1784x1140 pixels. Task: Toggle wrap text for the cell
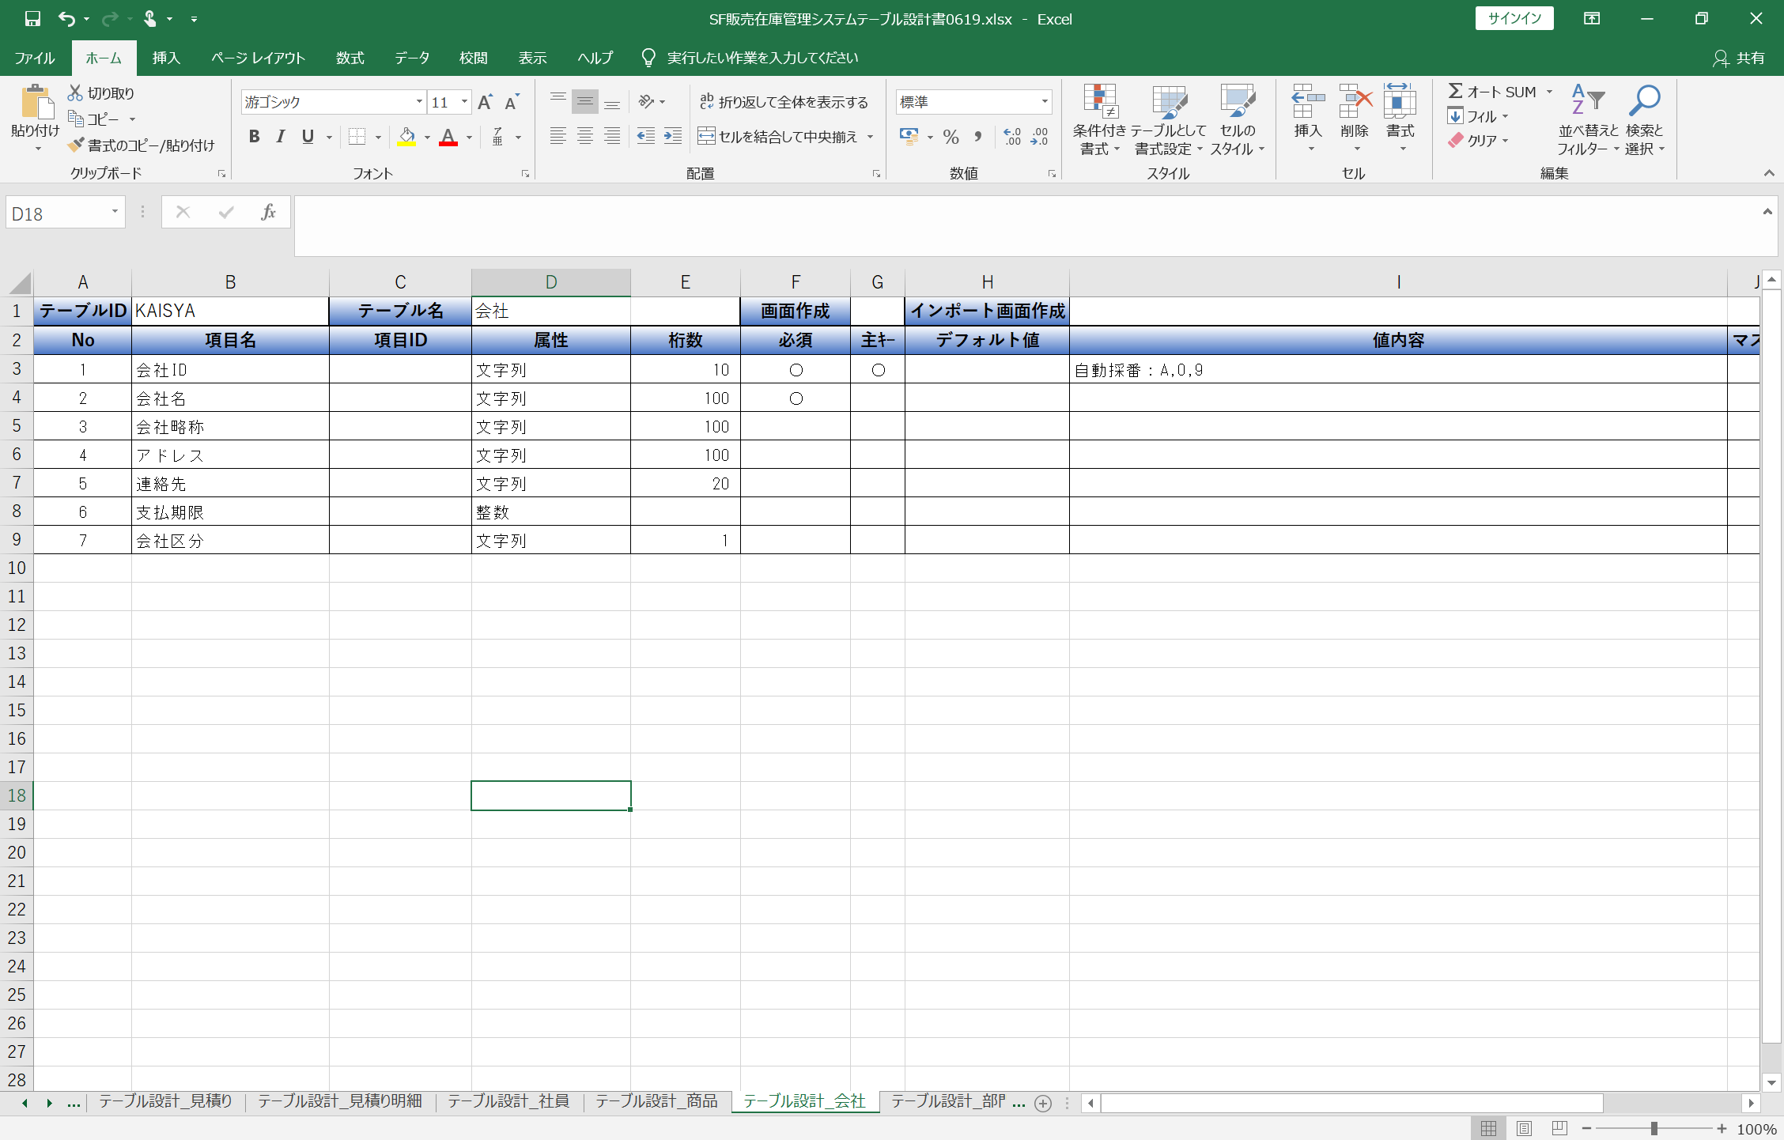click(783, 102)
